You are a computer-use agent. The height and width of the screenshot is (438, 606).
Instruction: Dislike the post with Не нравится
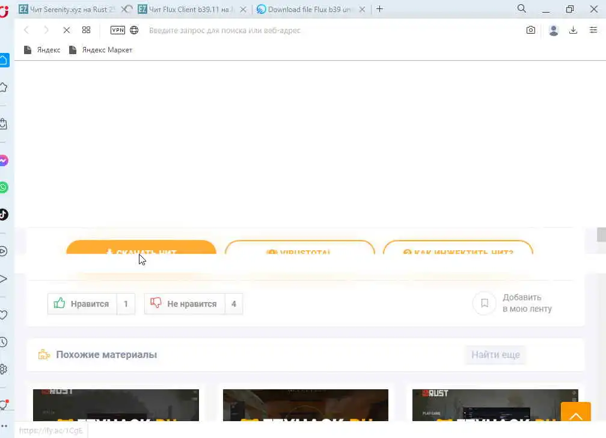185,304
